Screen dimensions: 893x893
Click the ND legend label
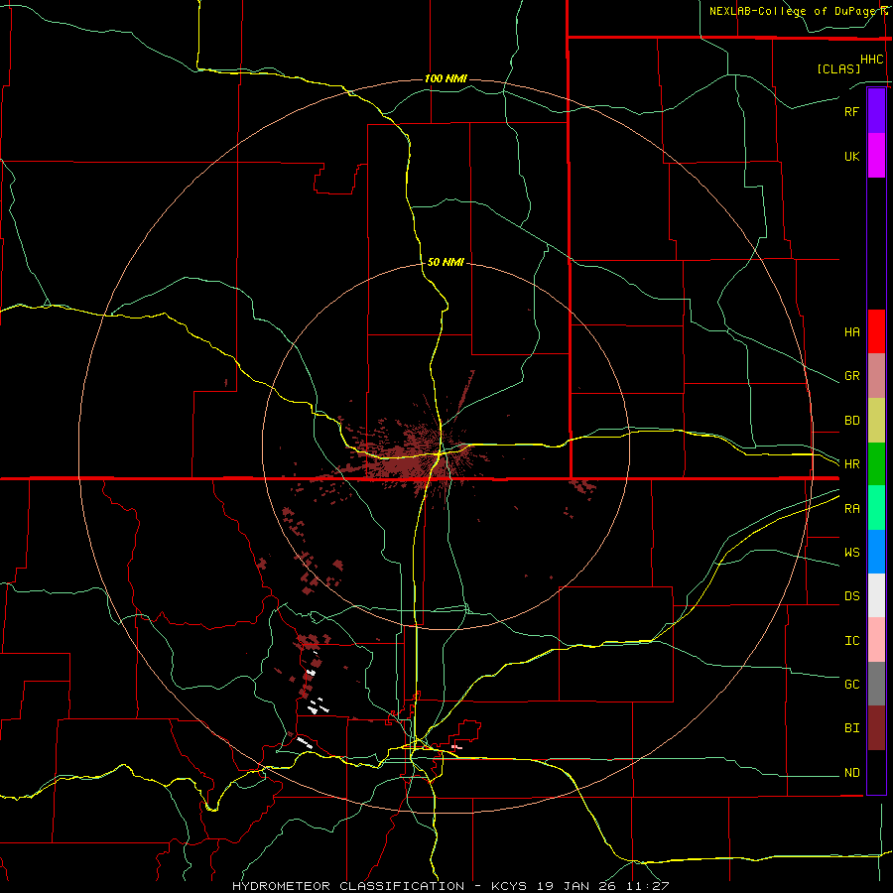pyautogui.click(x=851, y=773)
